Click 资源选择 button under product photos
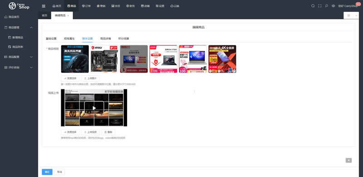Viewport: 363px width, 177px height. tap(70, 79)
